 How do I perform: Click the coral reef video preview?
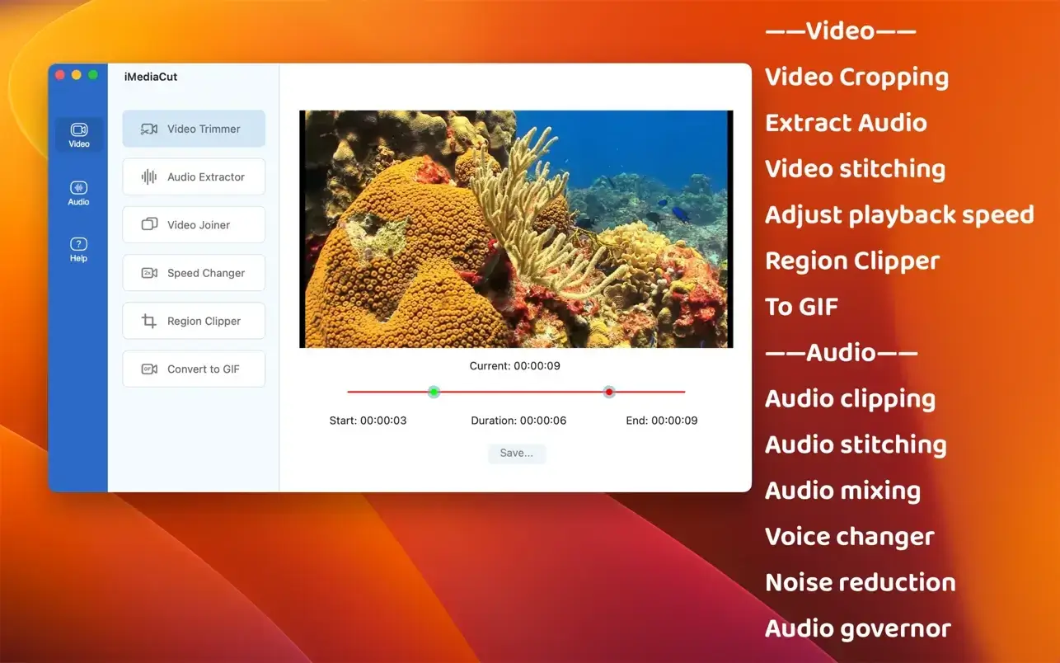[515, 229]
